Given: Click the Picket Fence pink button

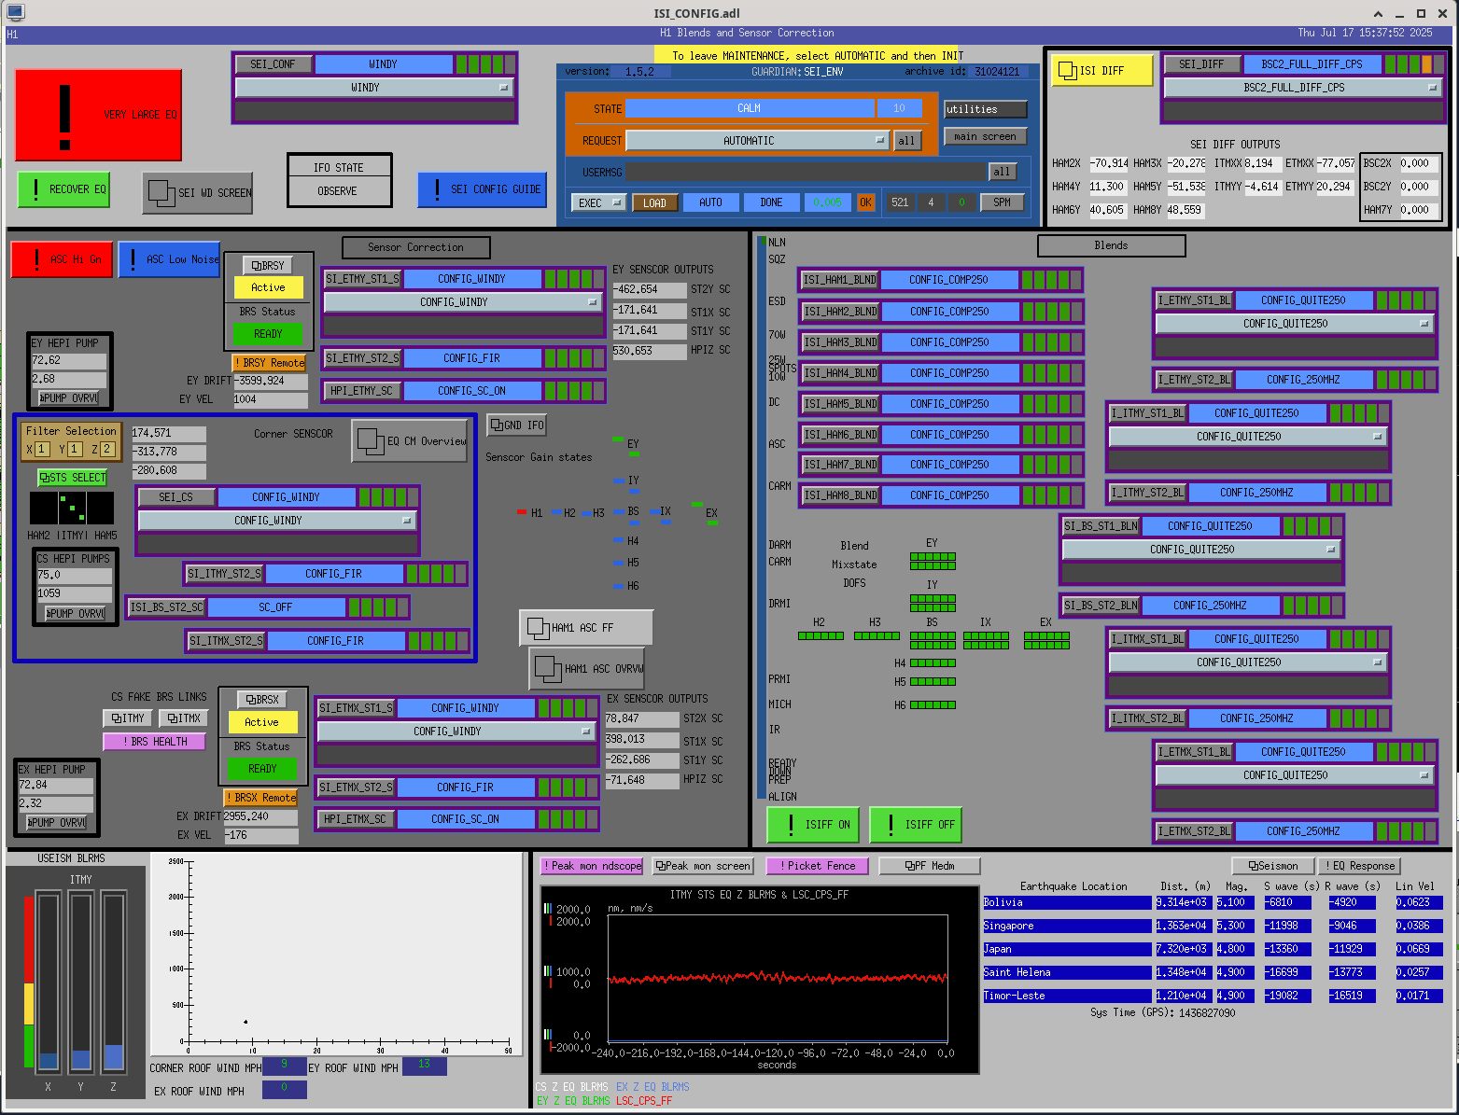Looking at the screenshot, I should tap(817, 866).
